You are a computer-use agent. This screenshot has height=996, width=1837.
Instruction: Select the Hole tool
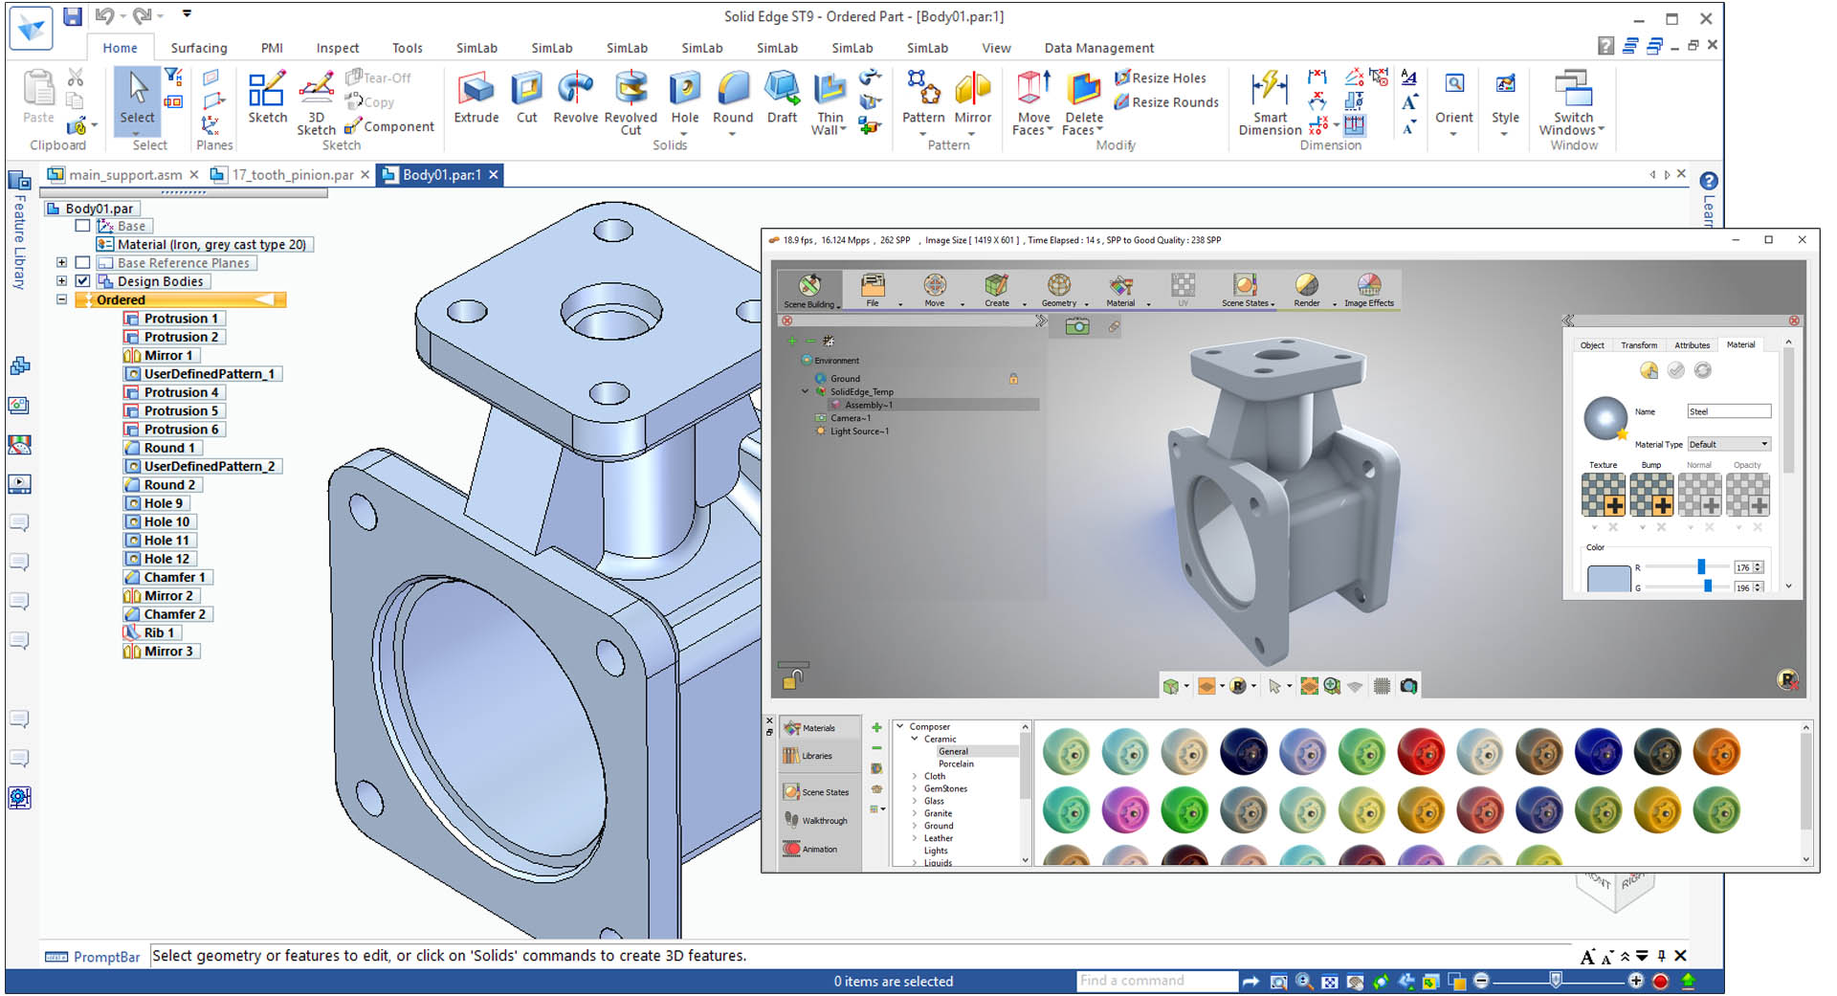click(685, 96)
